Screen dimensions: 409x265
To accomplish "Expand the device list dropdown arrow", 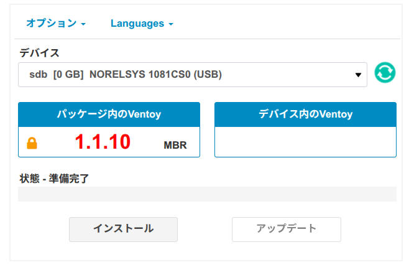I will click(x=358, y=75).
